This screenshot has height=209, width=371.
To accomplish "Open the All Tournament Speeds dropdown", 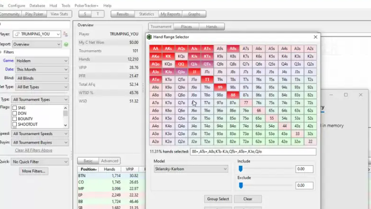I will [40, 134].
